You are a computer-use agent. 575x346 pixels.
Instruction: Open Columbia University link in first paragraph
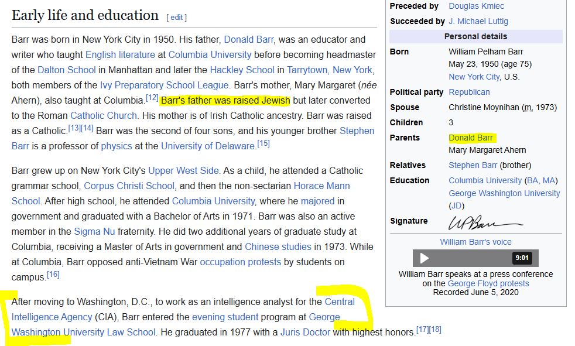210,54
